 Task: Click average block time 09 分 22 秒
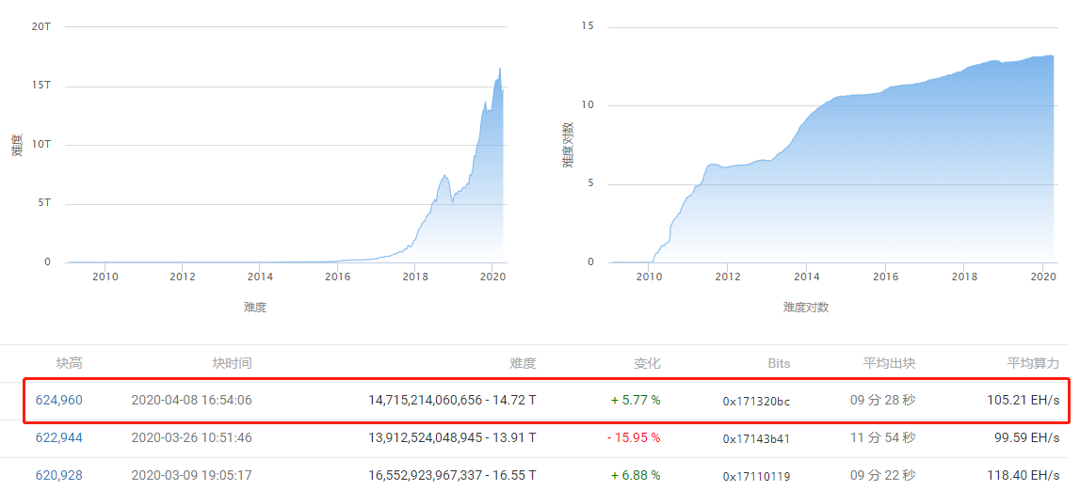[882, 475]
